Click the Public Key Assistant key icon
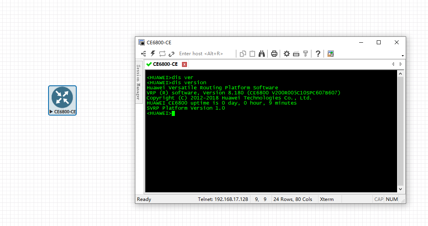The width and height of the screenshot is (428, 226). [306, 54]
